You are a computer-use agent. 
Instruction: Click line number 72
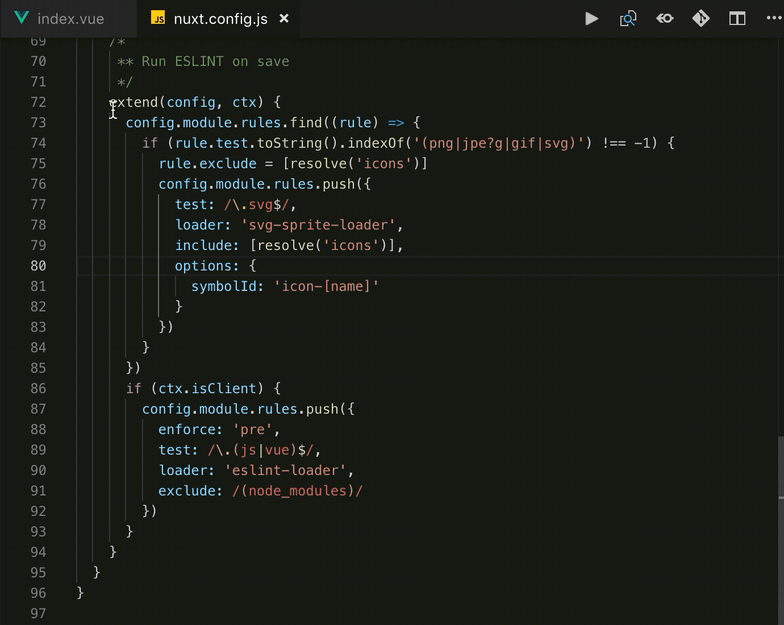[x=38, y=102]
